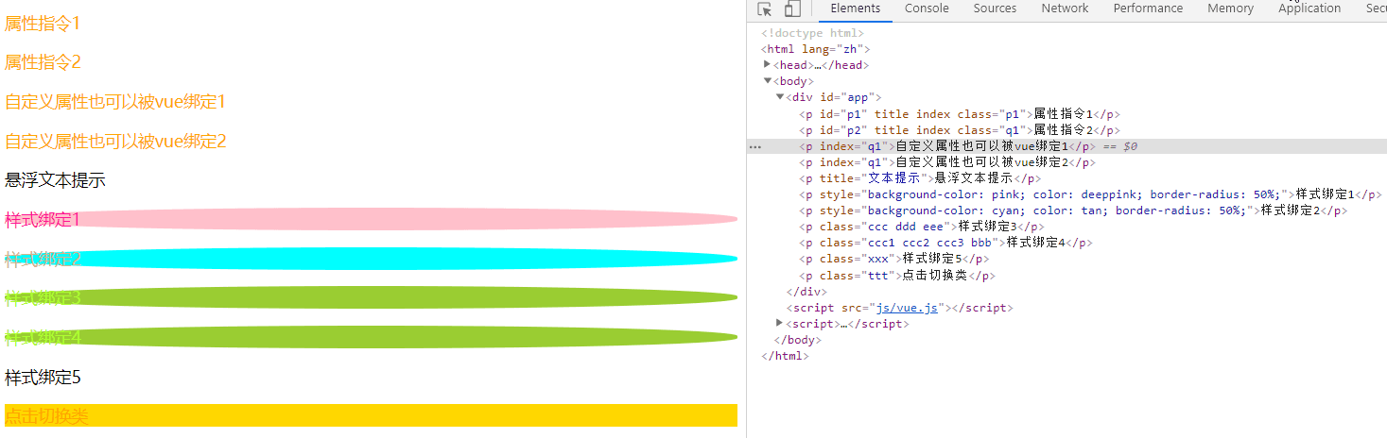Click the gold 点击切换类 bar
Screen dimensions: 1387x438
[x=371, y=416]
